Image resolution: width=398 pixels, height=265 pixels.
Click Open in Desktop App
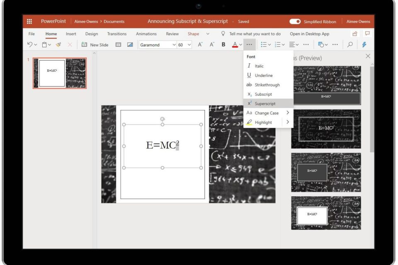point(309,34)
